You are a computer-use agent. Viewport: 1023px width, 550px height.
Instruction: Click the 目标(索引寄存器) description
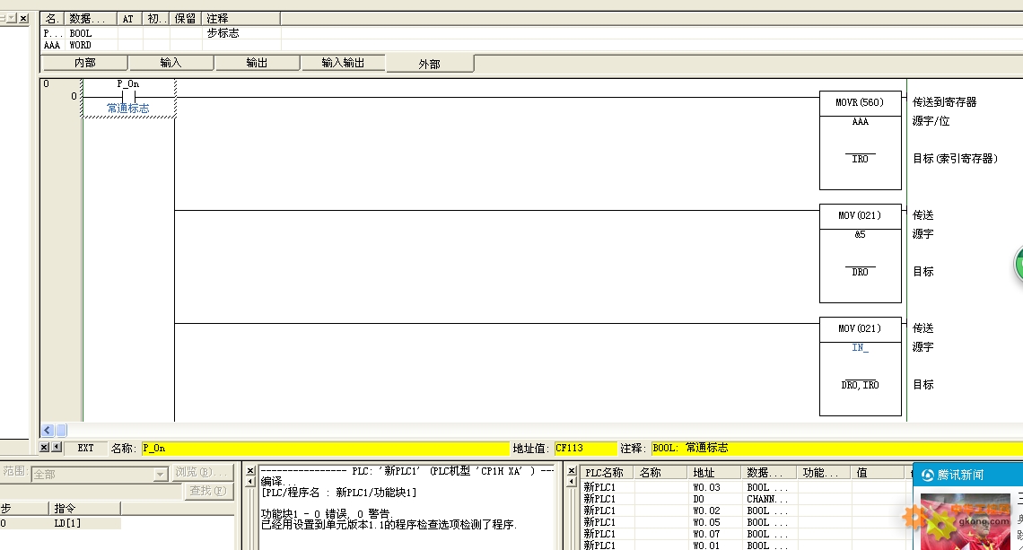coord(955,159)
